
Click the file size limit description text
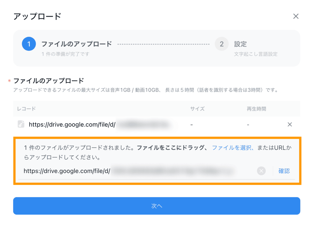[x=146, y=90]
